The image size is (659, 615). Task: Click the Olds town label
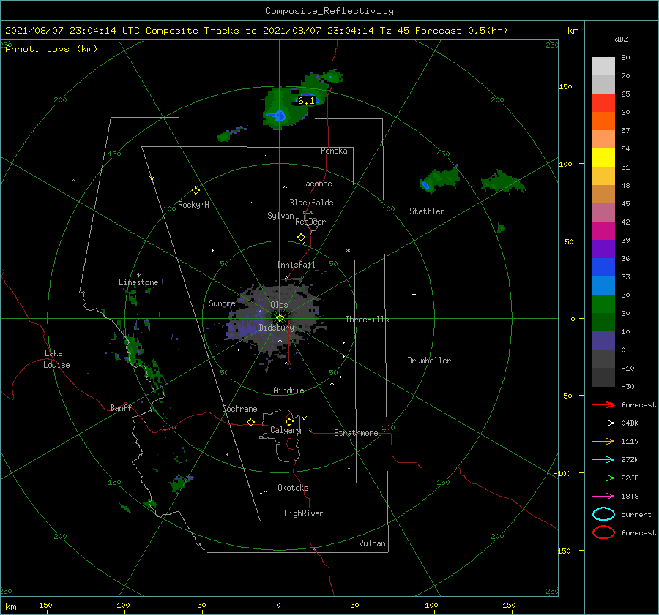(x=279, y=305)
